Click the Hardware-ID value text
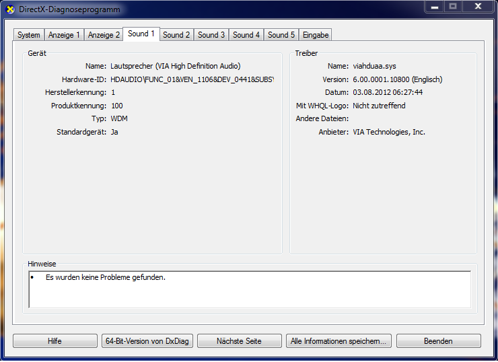The image size is (498, 362). [192, 79]
